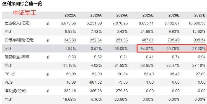Click the 盈利预测综合值一览 title
This screenshot has height=104, width=207.
point(22,4)
